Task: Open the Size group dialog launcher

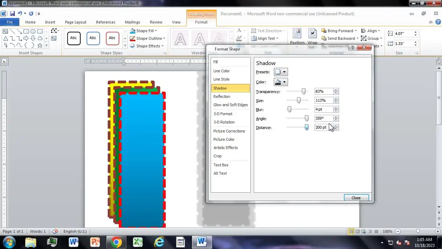Action: pos(417,53)
